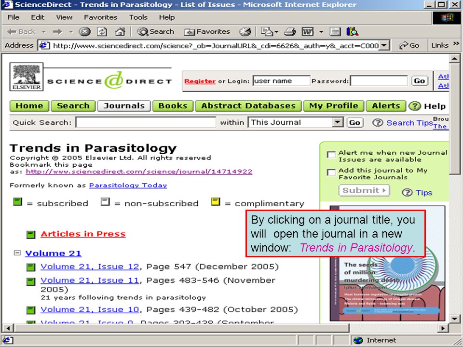Viewport: 463px width, 347px height.
Task: Click the Forward arrow toolbar button
Action: pos(57,32)
